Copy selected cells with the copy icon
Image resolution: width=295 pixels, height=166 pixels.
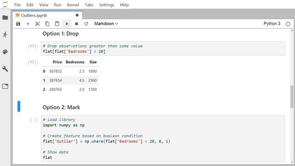pyautogui.click(x=47, y=24)
